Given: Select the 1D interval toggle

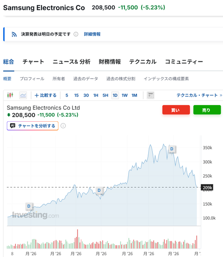Looking at the screenshot, I should [x=115, y=95].
